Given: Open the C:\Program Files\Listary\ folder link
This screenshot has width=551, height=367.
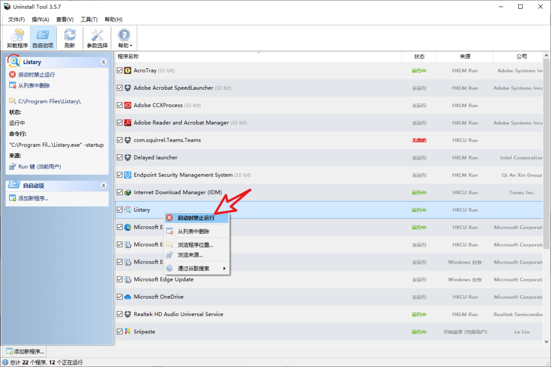Looking at the screenshot, I should tap(49, 101).
